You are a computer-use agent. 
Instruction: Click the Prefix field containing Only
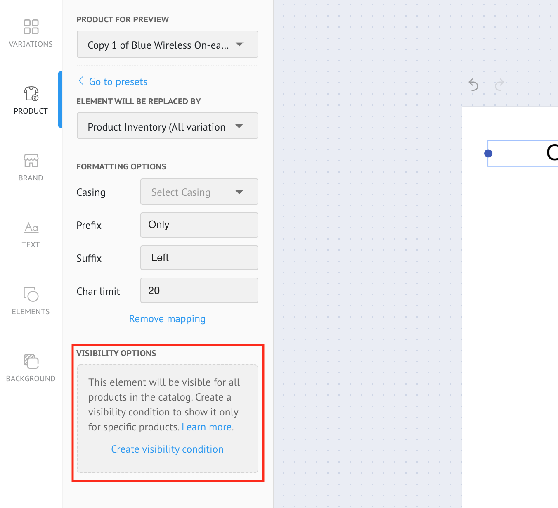pos(199,225)
